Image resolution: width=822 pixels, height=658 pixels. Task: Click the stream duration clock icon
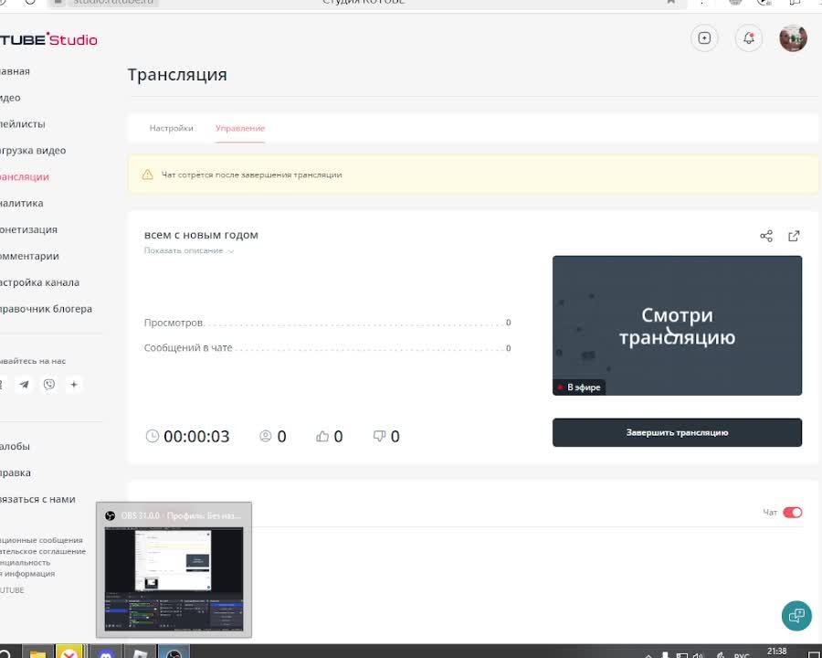tap(152, 436)
